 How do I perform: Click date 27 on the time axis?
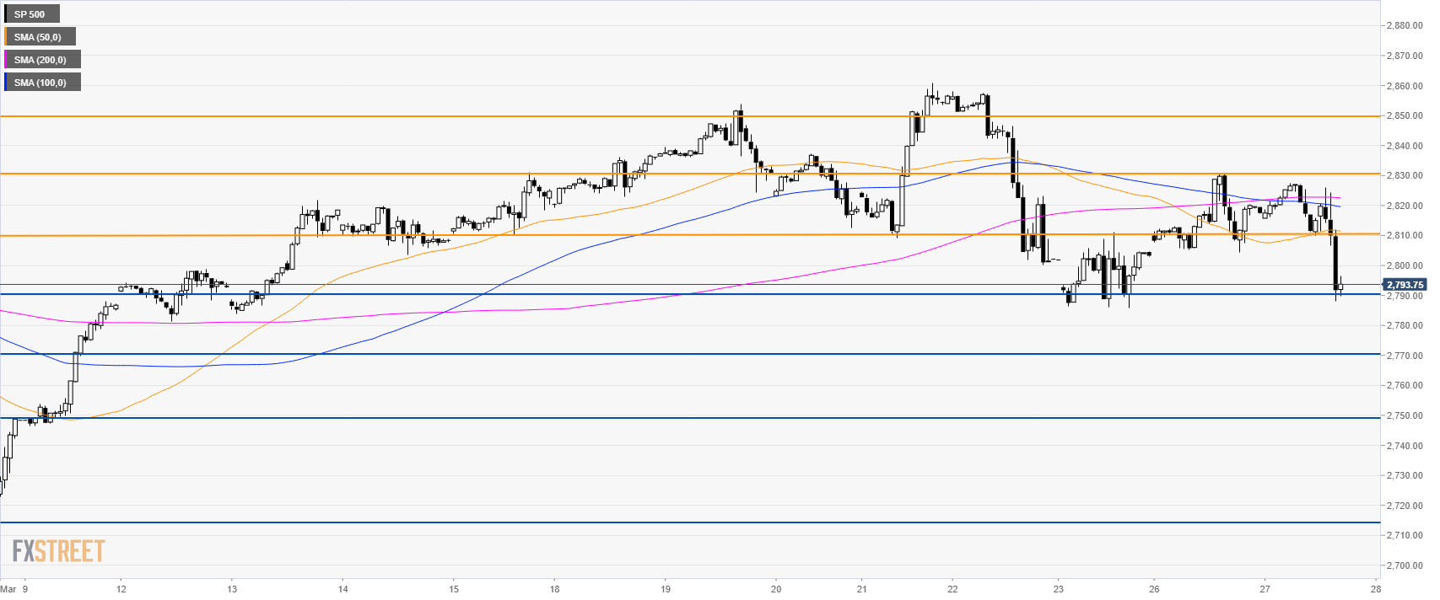[1265, 589]
